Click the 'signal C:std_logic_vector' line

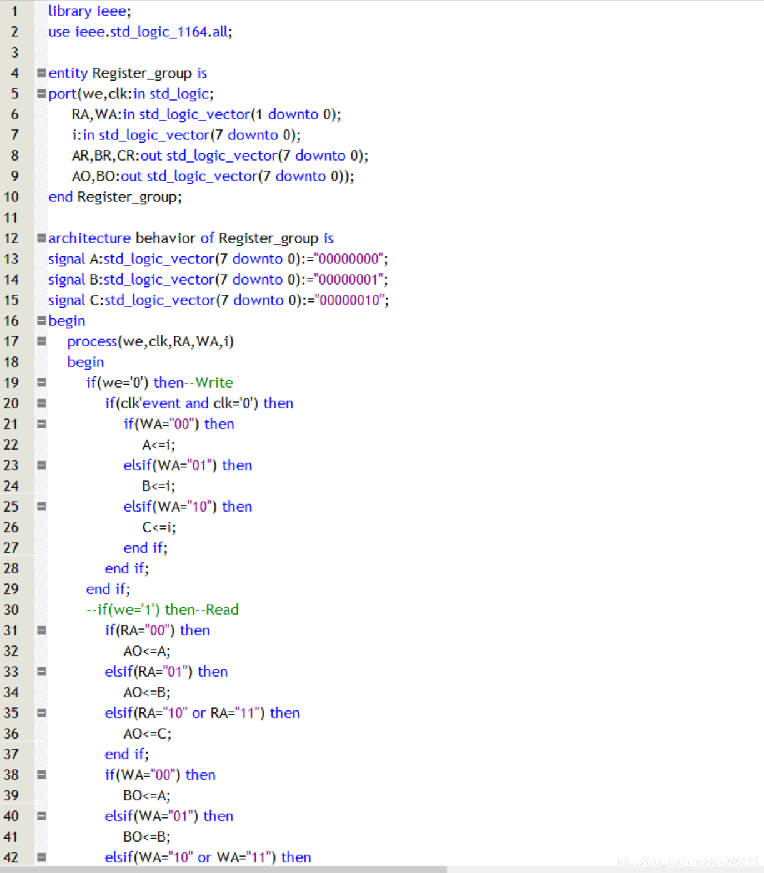click(x=219, y=300)
